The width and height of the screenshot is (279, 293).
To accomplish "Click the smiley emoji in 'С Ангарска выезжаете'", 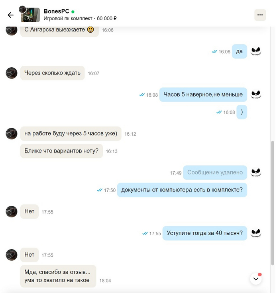I will (x=90, y=29).
